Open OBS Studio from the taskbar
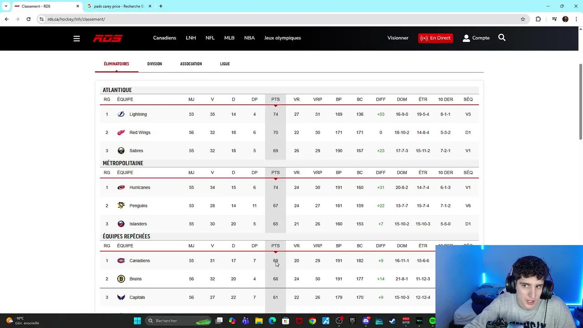Viewport: 583px width, 328px height. (x=339, y=321)
